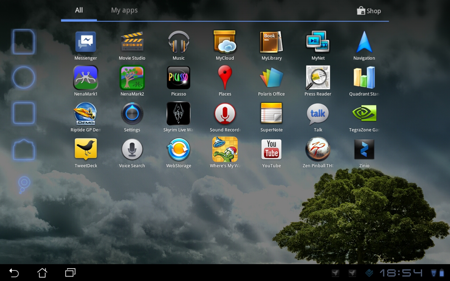Open Quadrant Standard benchmark app

coord(364,81)
